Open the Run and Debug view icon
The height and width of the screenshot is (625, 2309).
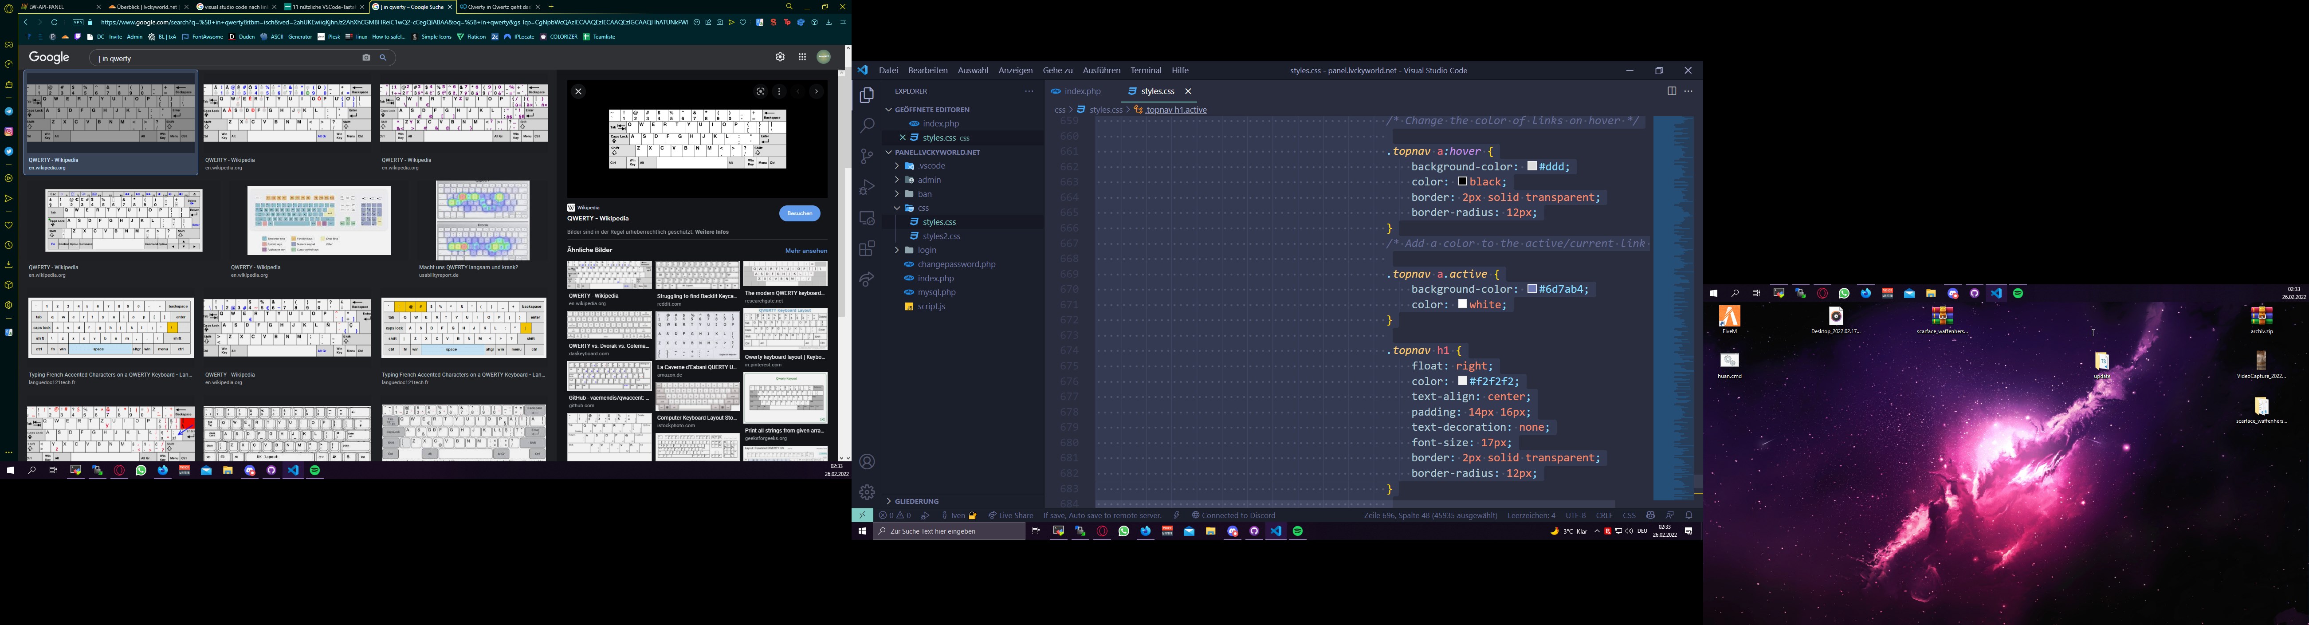tap(867, 187)
